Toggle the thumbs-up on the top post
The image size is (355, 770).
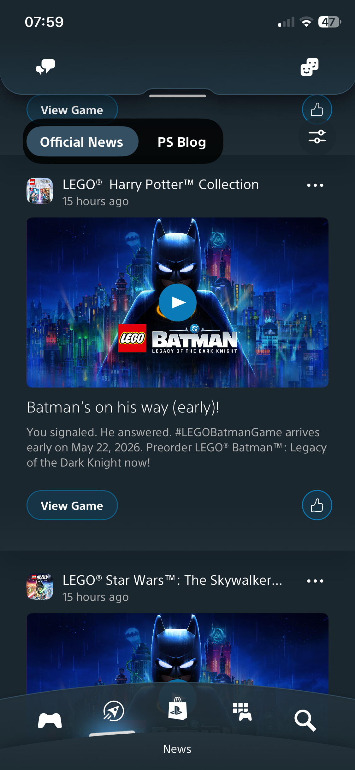(x=317, y=109)
